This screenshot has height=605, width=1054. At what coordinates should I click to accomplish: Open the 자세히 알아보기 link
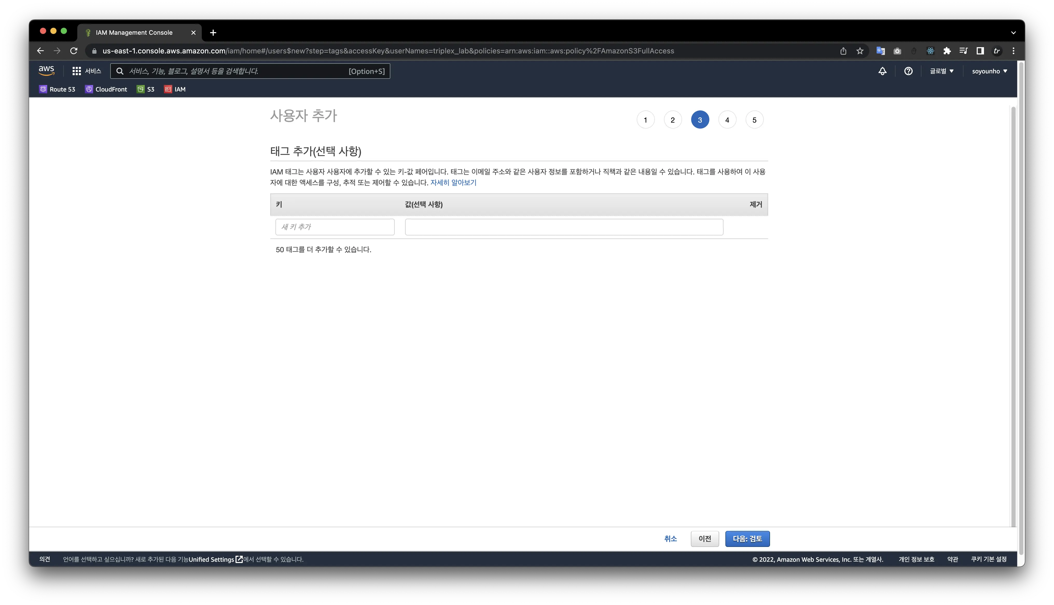tap(453, 182)
